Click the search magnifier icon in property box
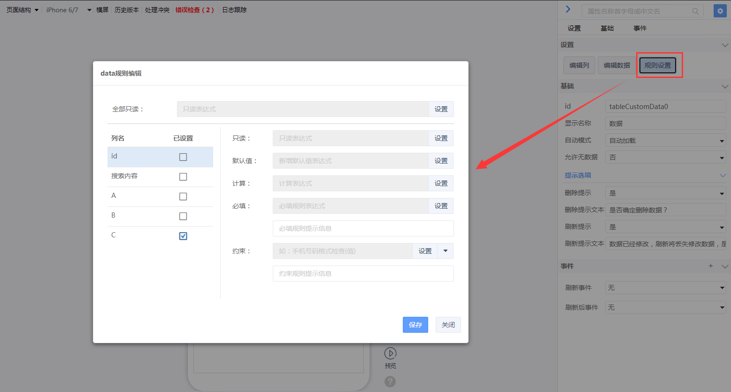This screenshot has width=731, height=392. 695,11
